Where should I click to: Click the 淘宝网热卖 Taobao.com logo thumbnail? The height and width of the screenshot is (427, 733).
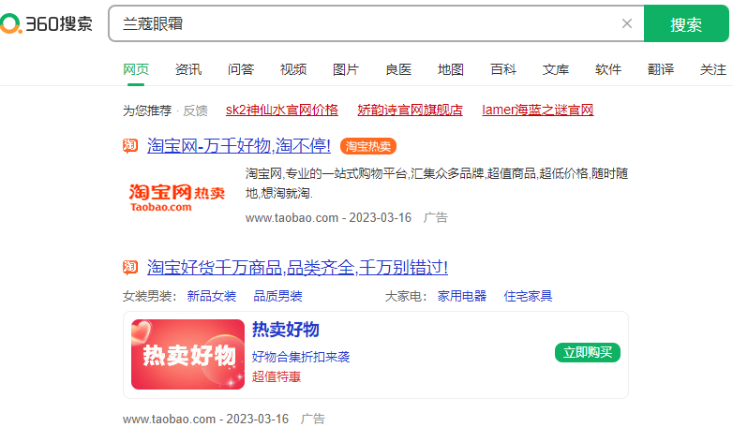click(x=177, y=199)
